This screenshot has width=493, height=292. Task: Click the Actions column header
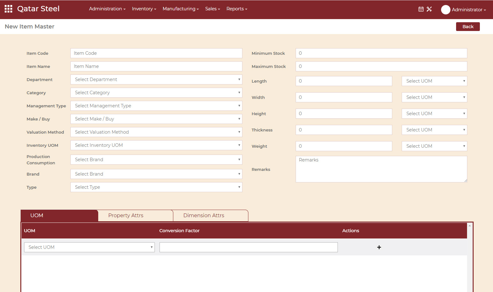pos(351,231)
